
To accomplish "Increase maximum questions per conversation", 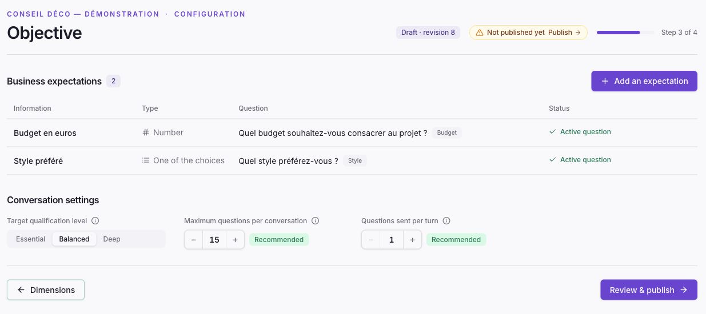I will [235, 240].
